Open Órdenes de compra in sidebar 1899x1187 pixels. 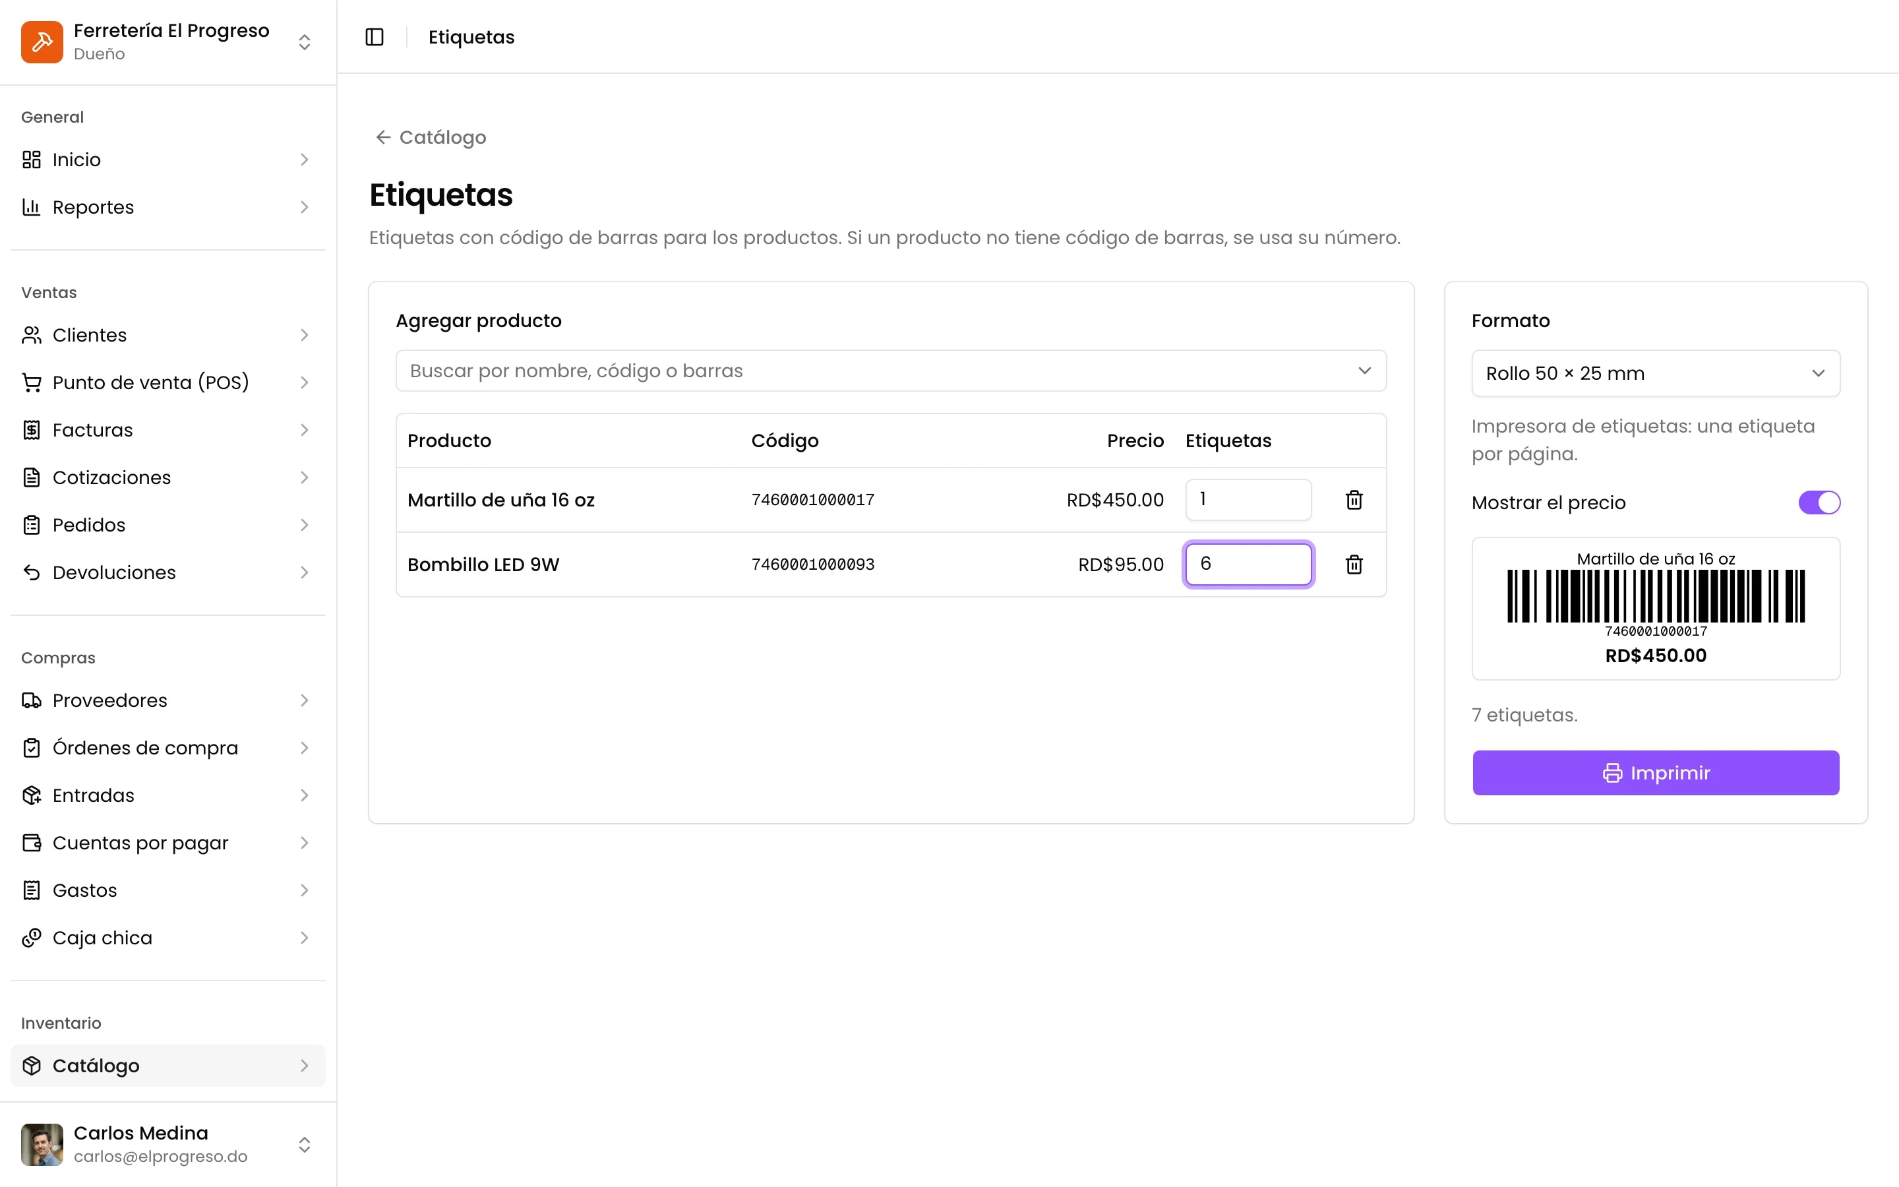point(168,748)
